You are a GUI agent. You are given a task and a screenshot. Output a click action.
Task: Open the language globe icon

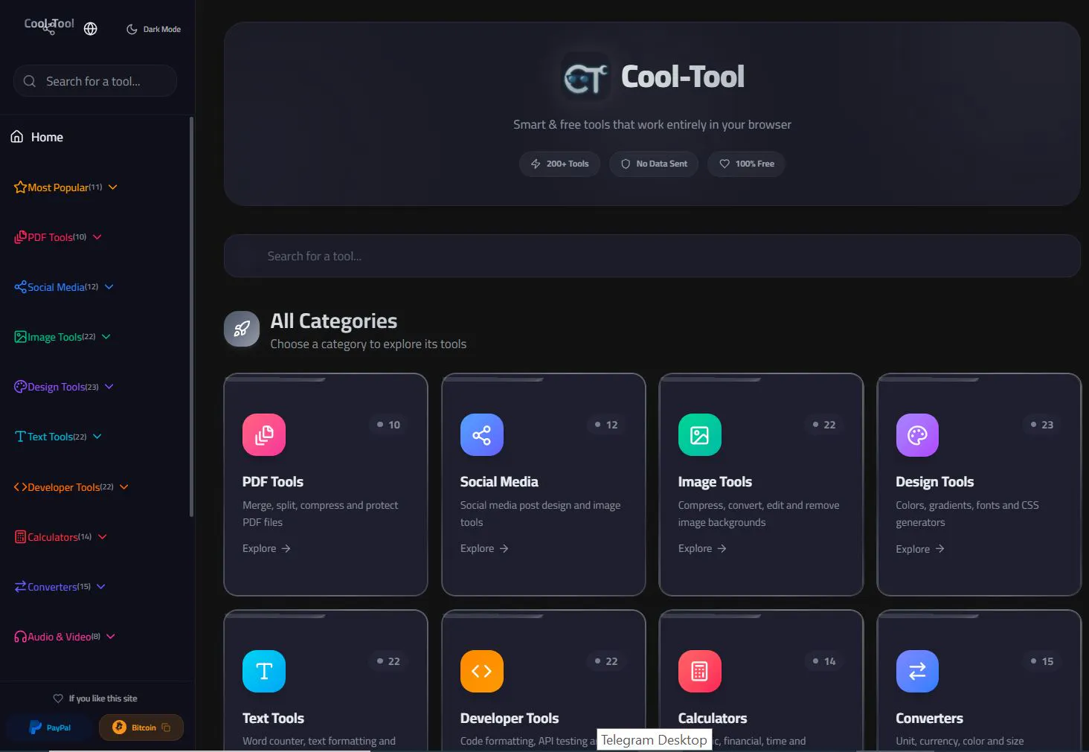point(91,29)
